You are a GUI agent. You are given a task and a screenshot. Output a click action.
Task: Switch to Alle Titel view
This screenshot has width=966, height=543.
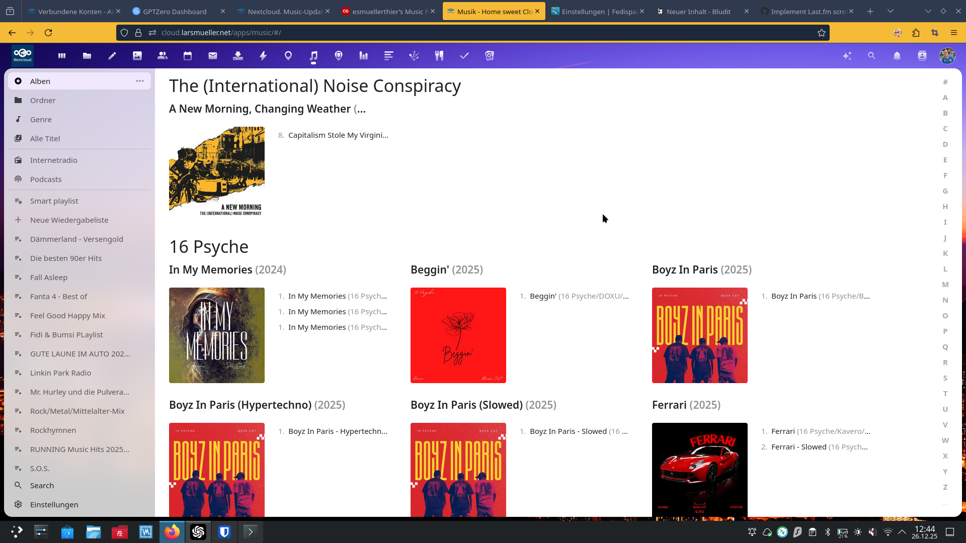pyautogui.click(x=45, y=138)
